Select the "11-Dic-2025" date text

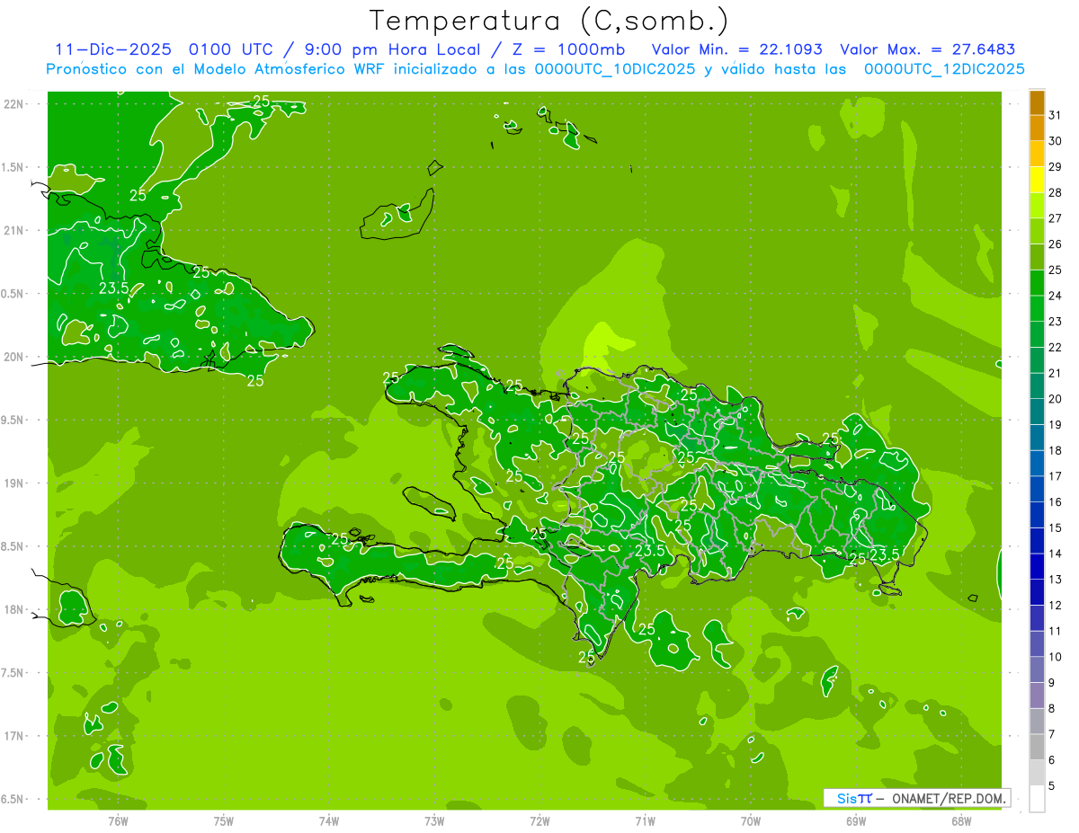(x=111, y=49)
